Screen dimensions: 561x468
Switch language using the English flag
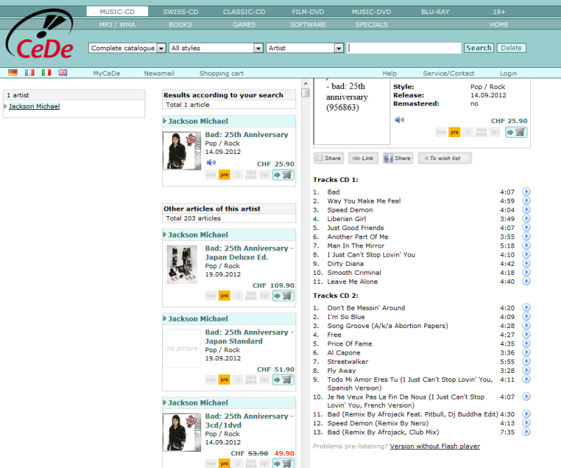[63, 73]
